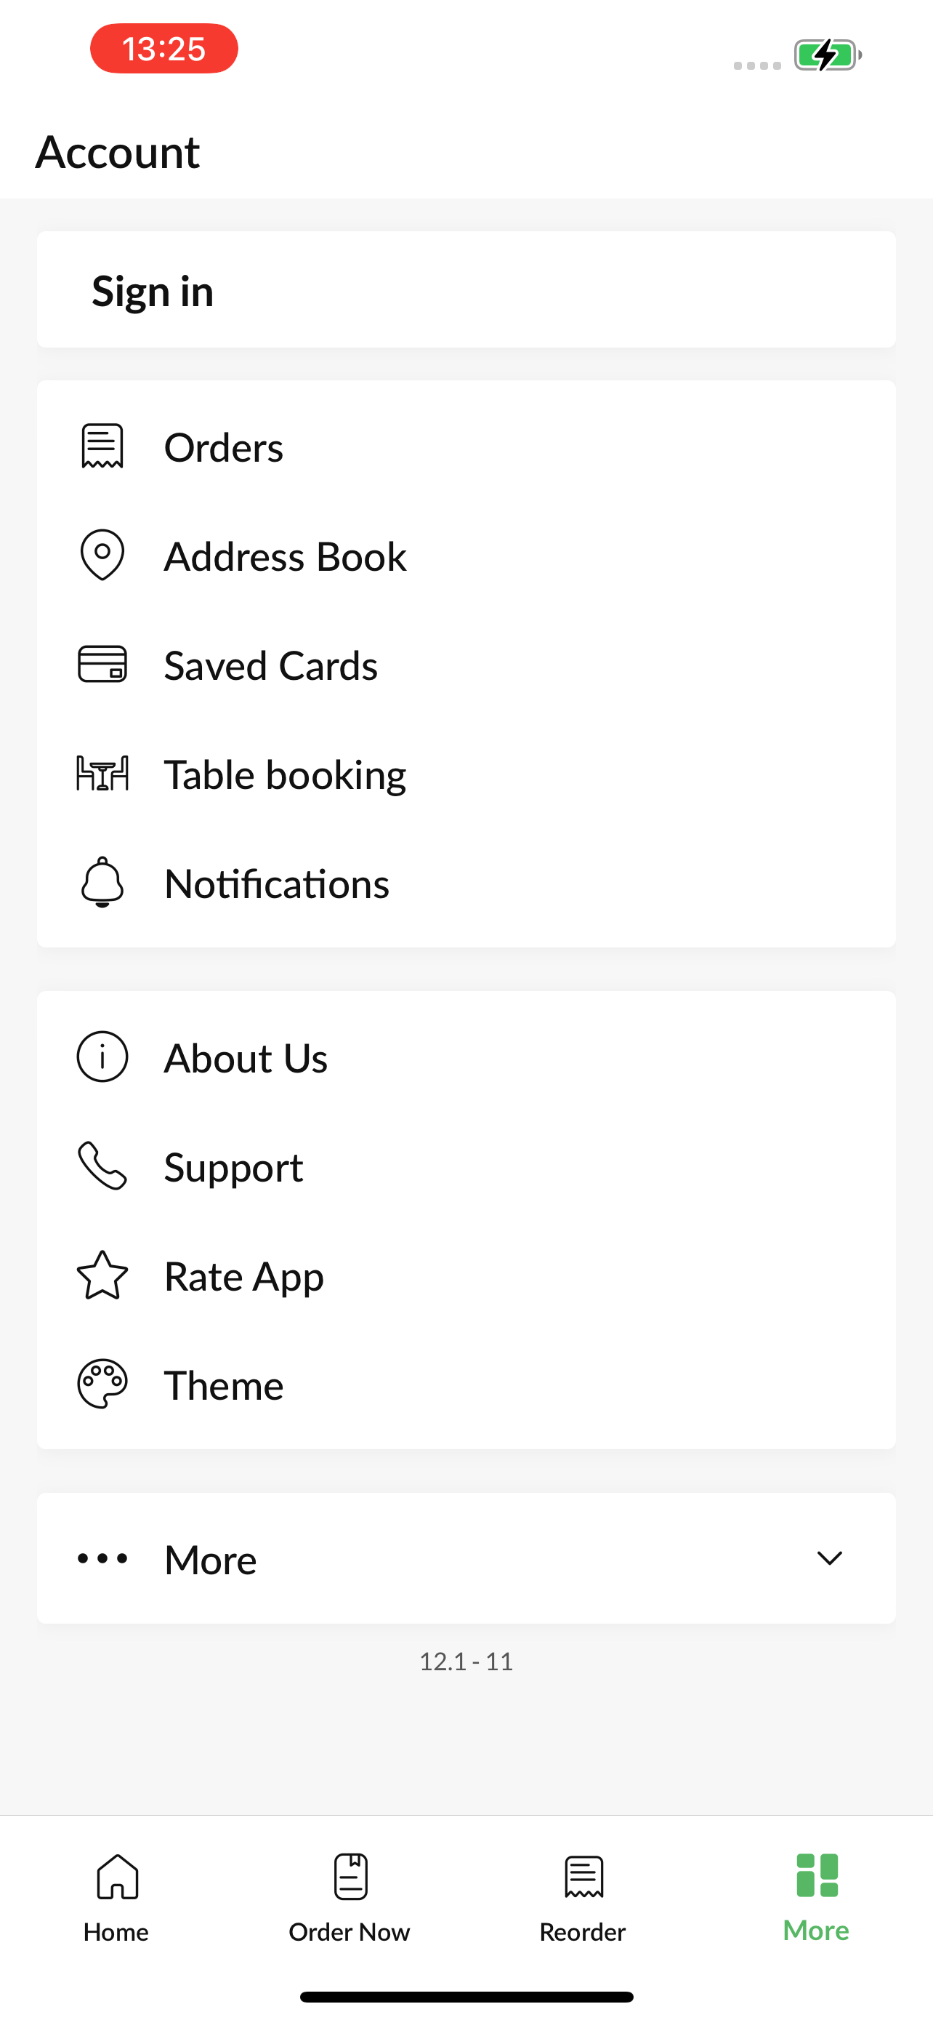Open the Address Book entry

tap(466, 556)
